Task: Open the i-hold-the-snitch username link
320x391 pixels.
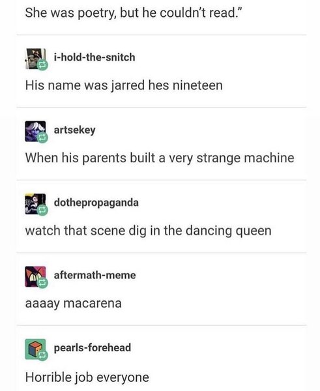Action: tap(95, 57)
